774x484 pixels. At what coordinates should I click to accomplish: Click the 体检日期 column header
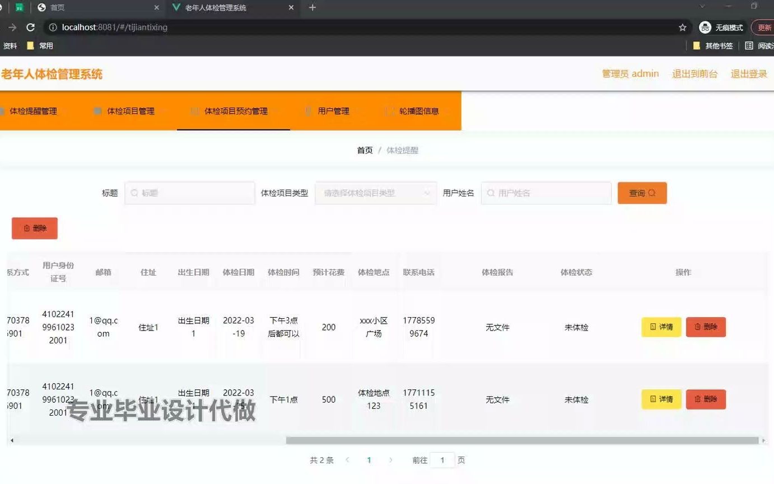[239, 272]
